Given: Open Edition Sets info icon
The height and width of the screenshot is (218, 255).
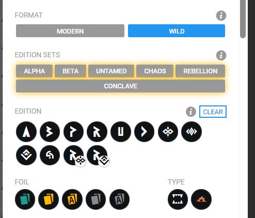Looking at the screenshot, I should [x=221, y=55].
